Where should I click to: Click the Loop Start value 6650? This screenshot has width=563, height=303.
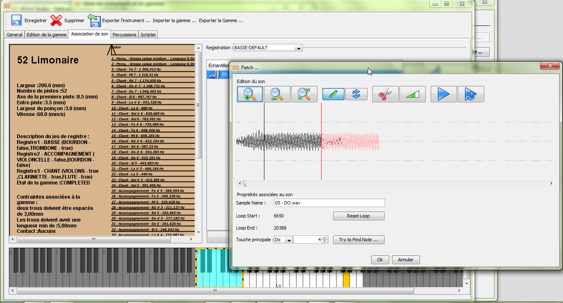(x=279, y=216)
